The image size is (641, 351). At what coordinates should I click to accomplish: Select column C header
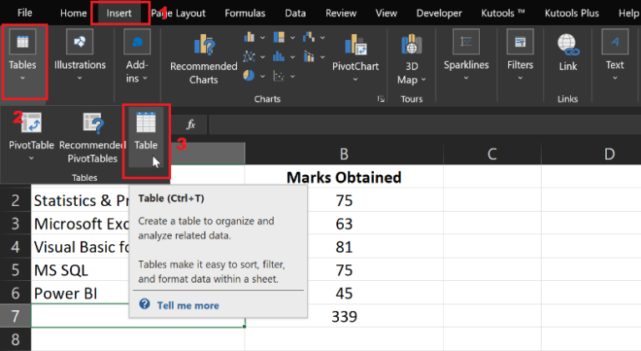[492, 153]
